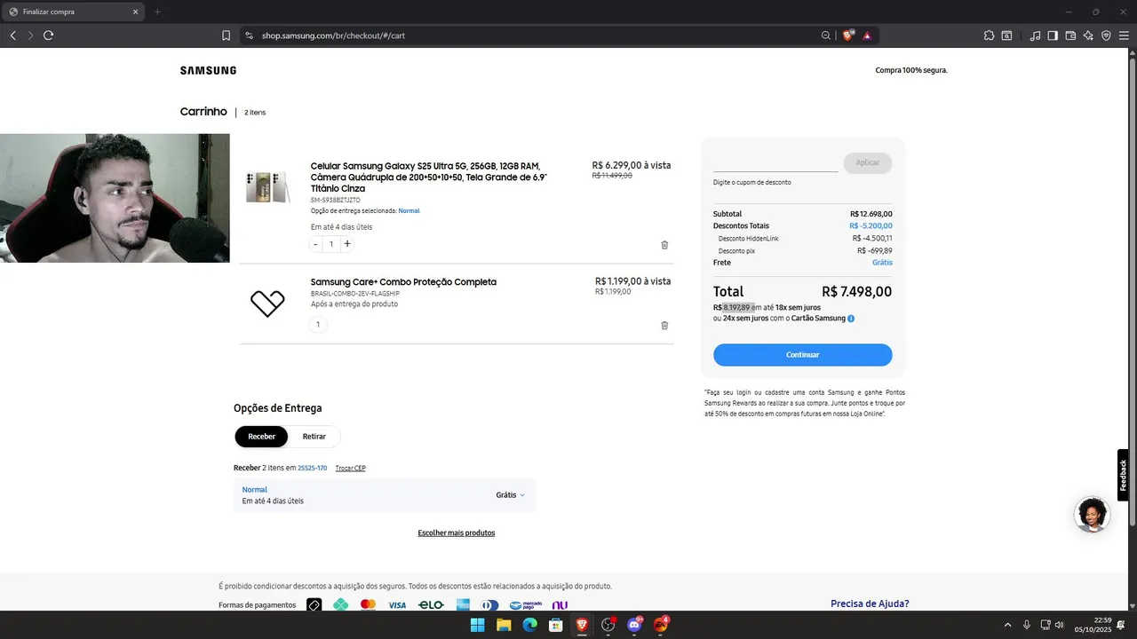Click the Celular Samsung Galaxy S25 Ultra title
Viewport: 1137px width, 639px height.
click(429, 177)
